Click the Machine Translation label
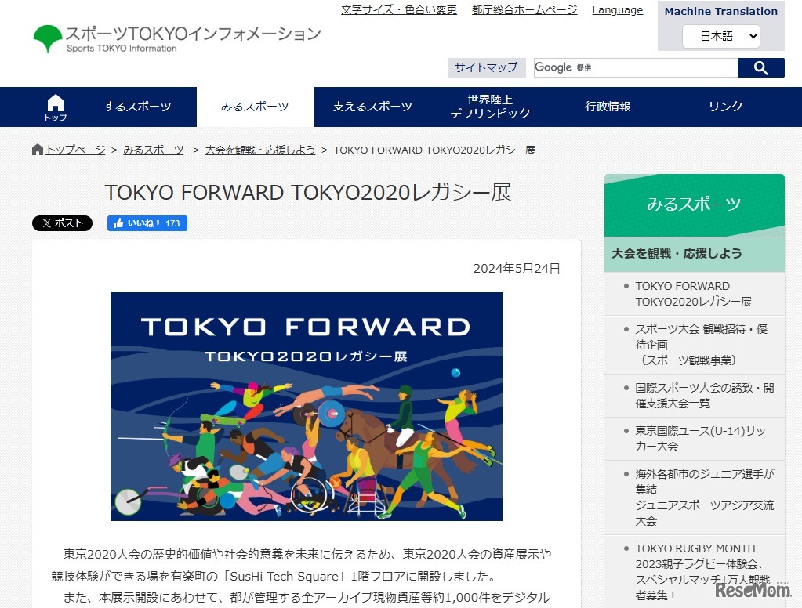Viewport: 802px width, 608px height. (x=720, y=11)
